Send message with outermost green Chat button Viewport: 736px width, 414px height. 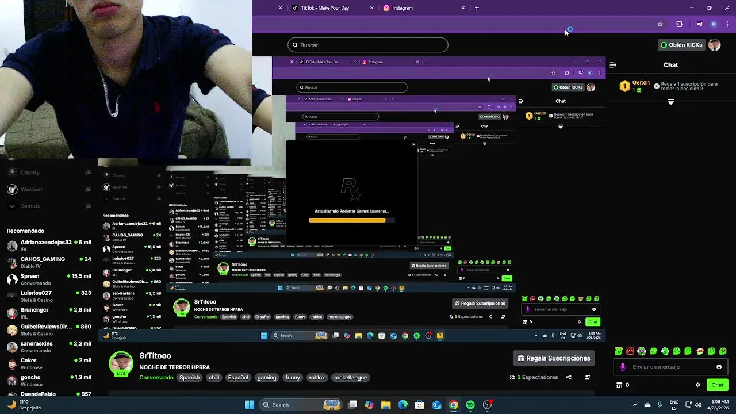(718, 385)
